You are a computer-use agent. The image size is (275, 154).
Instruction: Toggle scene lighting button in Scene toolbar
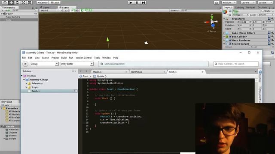click(73, 10)
